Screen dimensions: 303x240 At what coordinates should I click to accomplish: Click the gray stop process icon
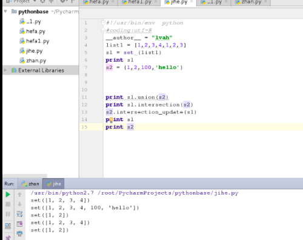point(8,204)
